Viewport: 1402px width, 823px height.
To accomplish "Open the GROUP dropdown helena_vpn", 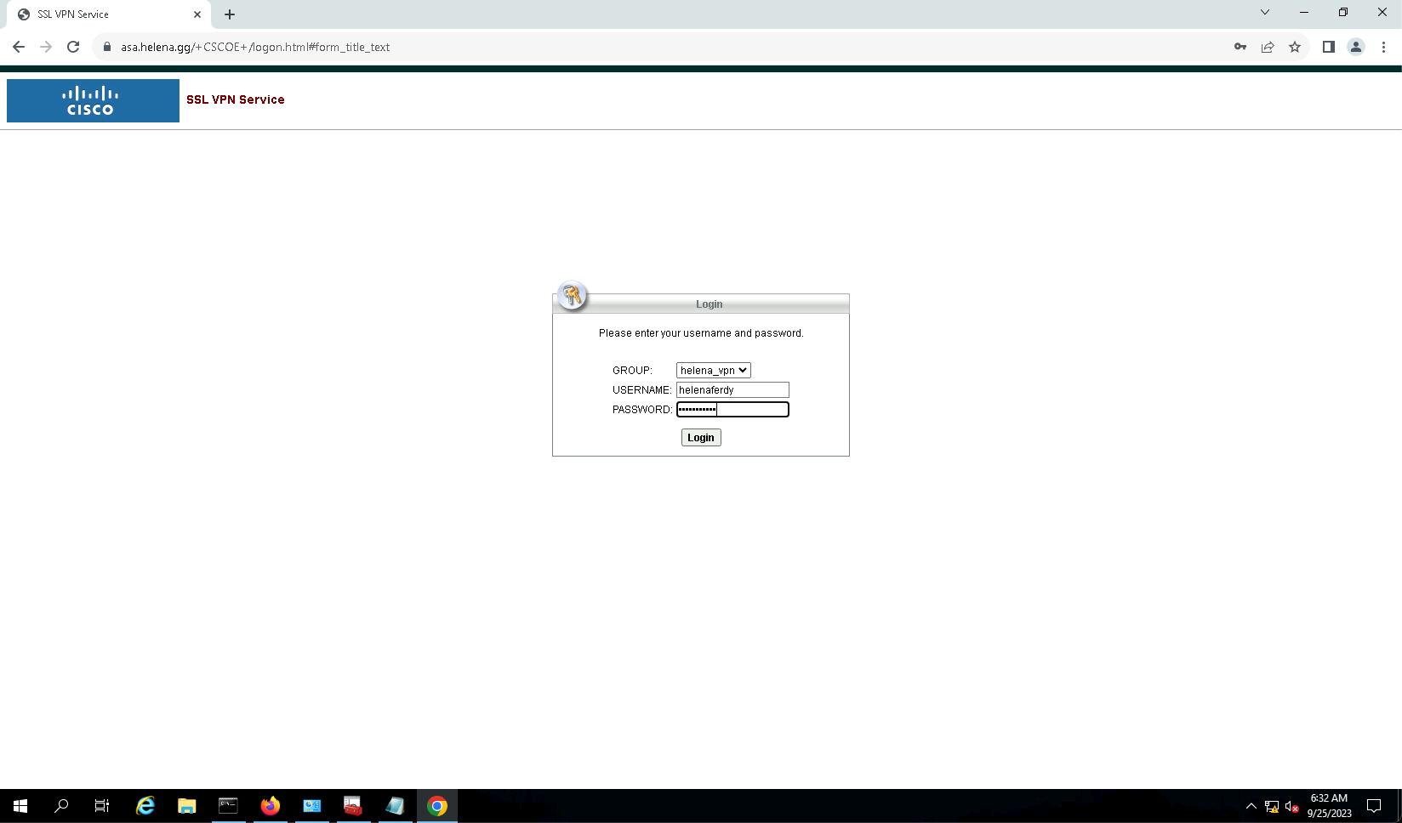I will [713, 370].
